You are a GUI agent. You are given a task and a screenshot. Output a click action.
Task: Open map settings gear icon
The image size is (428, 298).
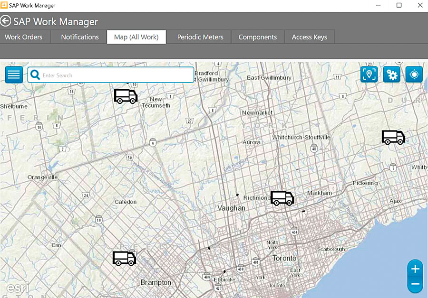(x=392, y=74)
